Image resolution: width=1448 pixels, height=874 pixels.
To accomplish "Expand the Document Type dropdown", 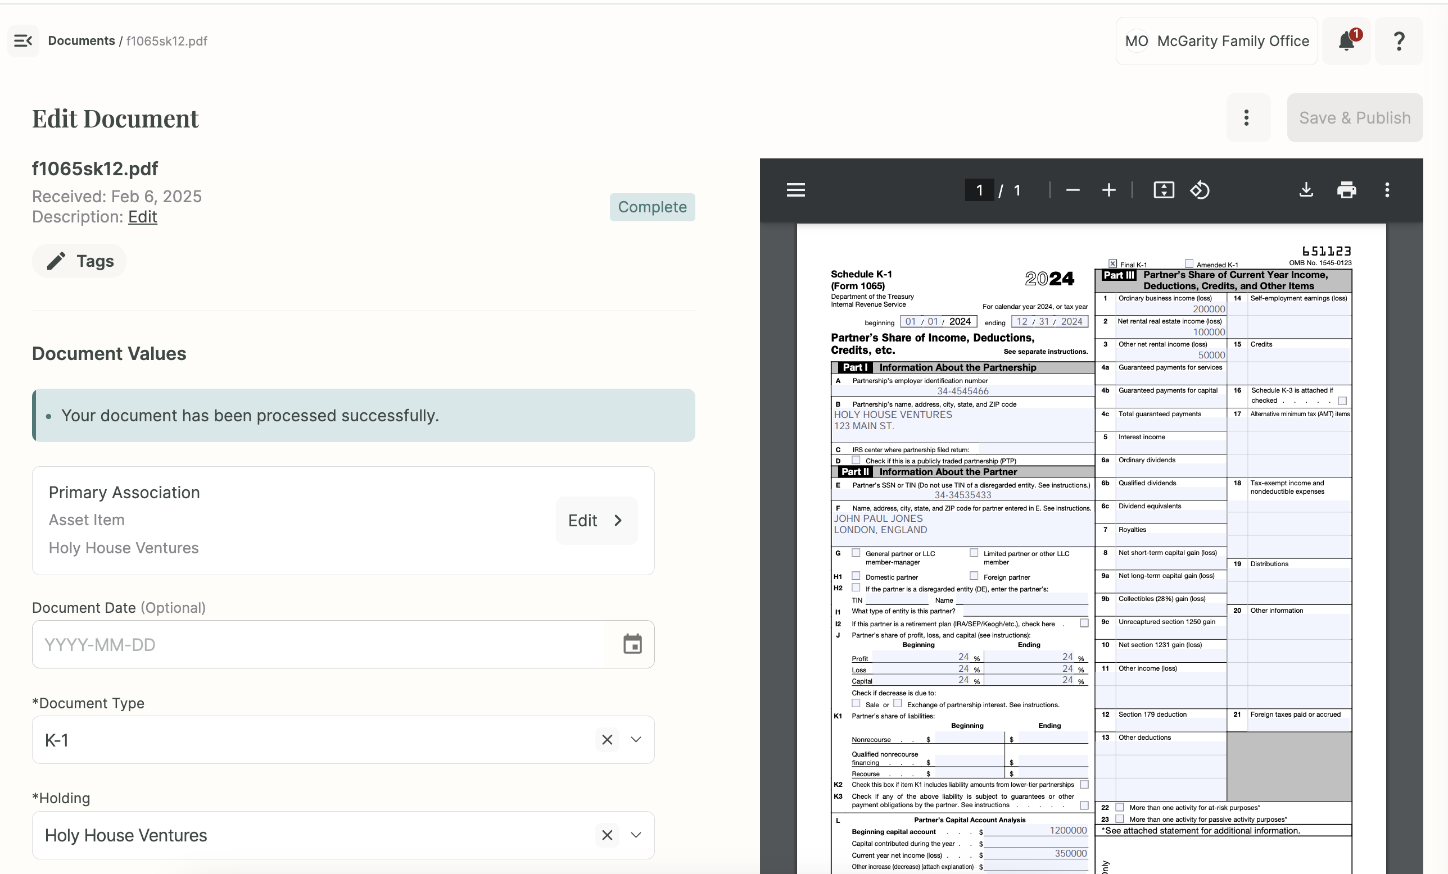I will tap(636, 740).
